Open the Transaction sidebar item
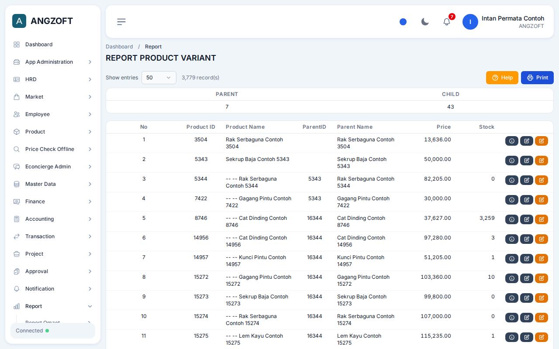Screen dimensions: 559x349 [x=53, y=236]
